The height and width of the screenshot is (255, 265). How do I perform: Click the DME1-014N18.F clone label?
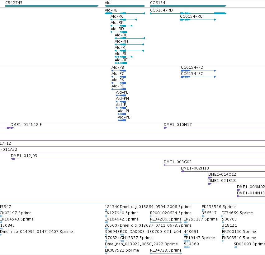click(x=26, y=125)
